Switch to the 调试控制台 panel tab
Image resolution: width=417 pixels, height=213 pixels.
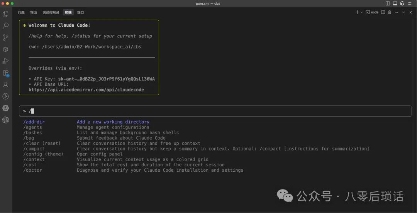pos(51,12)
